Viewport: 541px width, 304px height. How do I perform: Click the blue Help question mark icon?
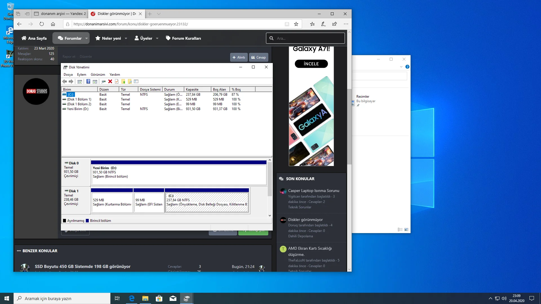(x=88, y=81)
